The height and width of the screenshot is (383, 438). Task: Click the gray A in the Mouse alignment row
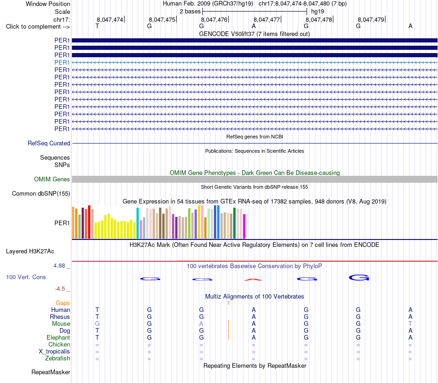201,324
